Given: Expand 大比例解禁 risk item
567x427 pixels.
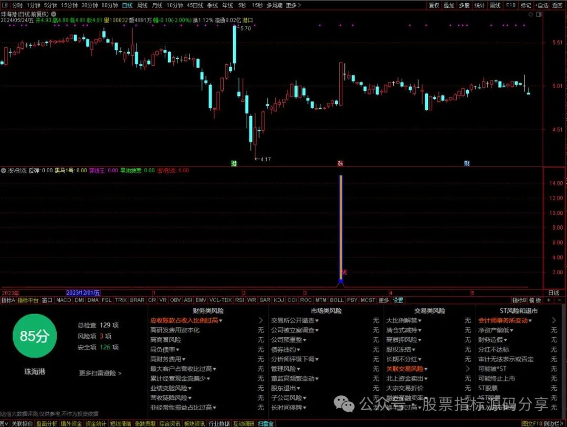Looking at the screenshot, I should [x=404, y=320].
